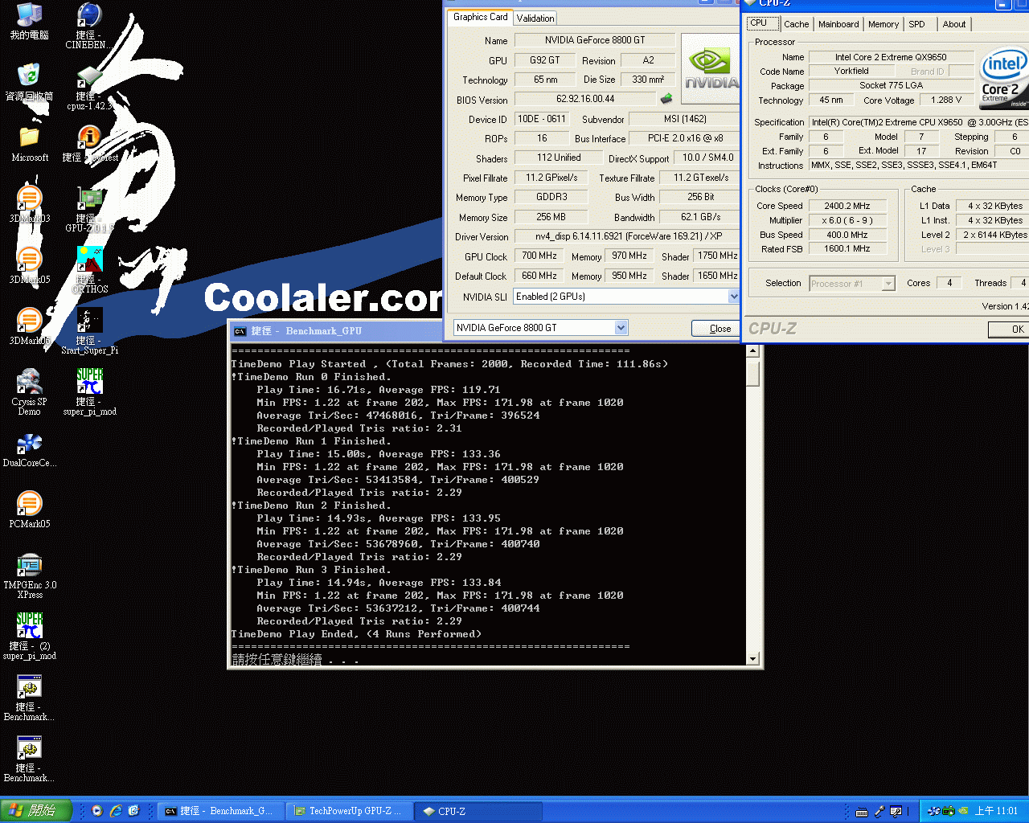Open the (2) super_pi_mod shortcut
The width and height of the screenshot is (1029, 823).
(29, 637)
